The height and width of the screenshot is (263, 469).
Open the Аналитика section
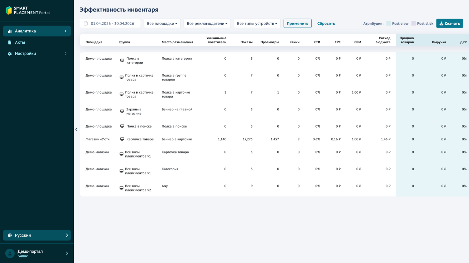click(37, 31)
